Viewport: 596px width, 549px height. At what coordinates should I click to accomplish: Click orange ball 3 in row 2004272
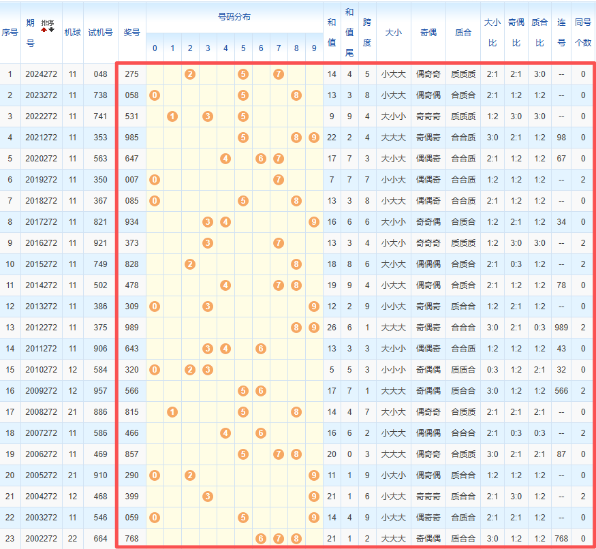208,496
